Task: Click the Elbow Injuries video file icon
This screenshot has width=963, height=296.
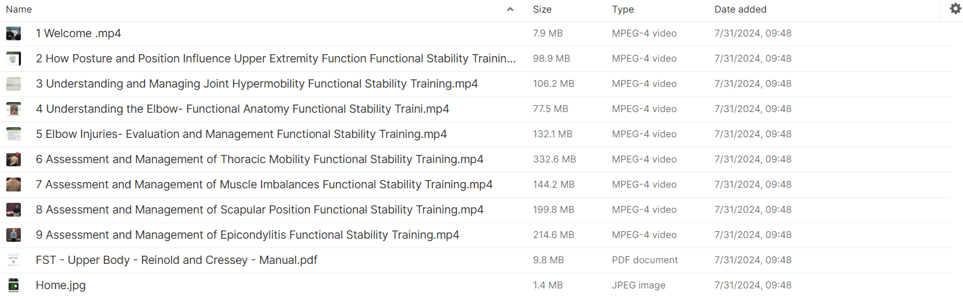Action: [x=13, y=134]
